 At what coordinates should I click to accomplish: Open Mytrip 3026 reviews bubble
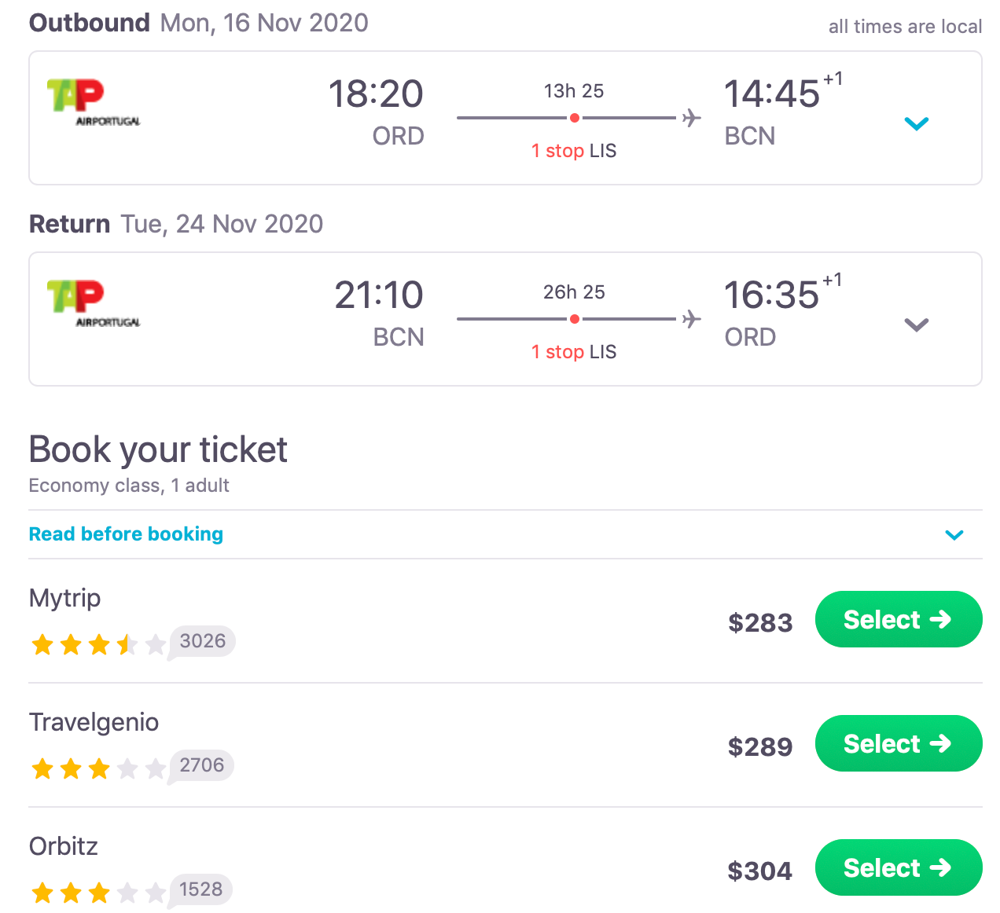click(202, 641)
